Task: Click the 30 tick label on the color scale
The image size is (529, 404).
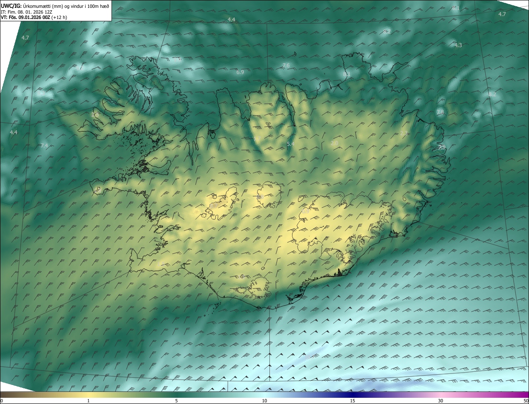Action: click(441, 401)
